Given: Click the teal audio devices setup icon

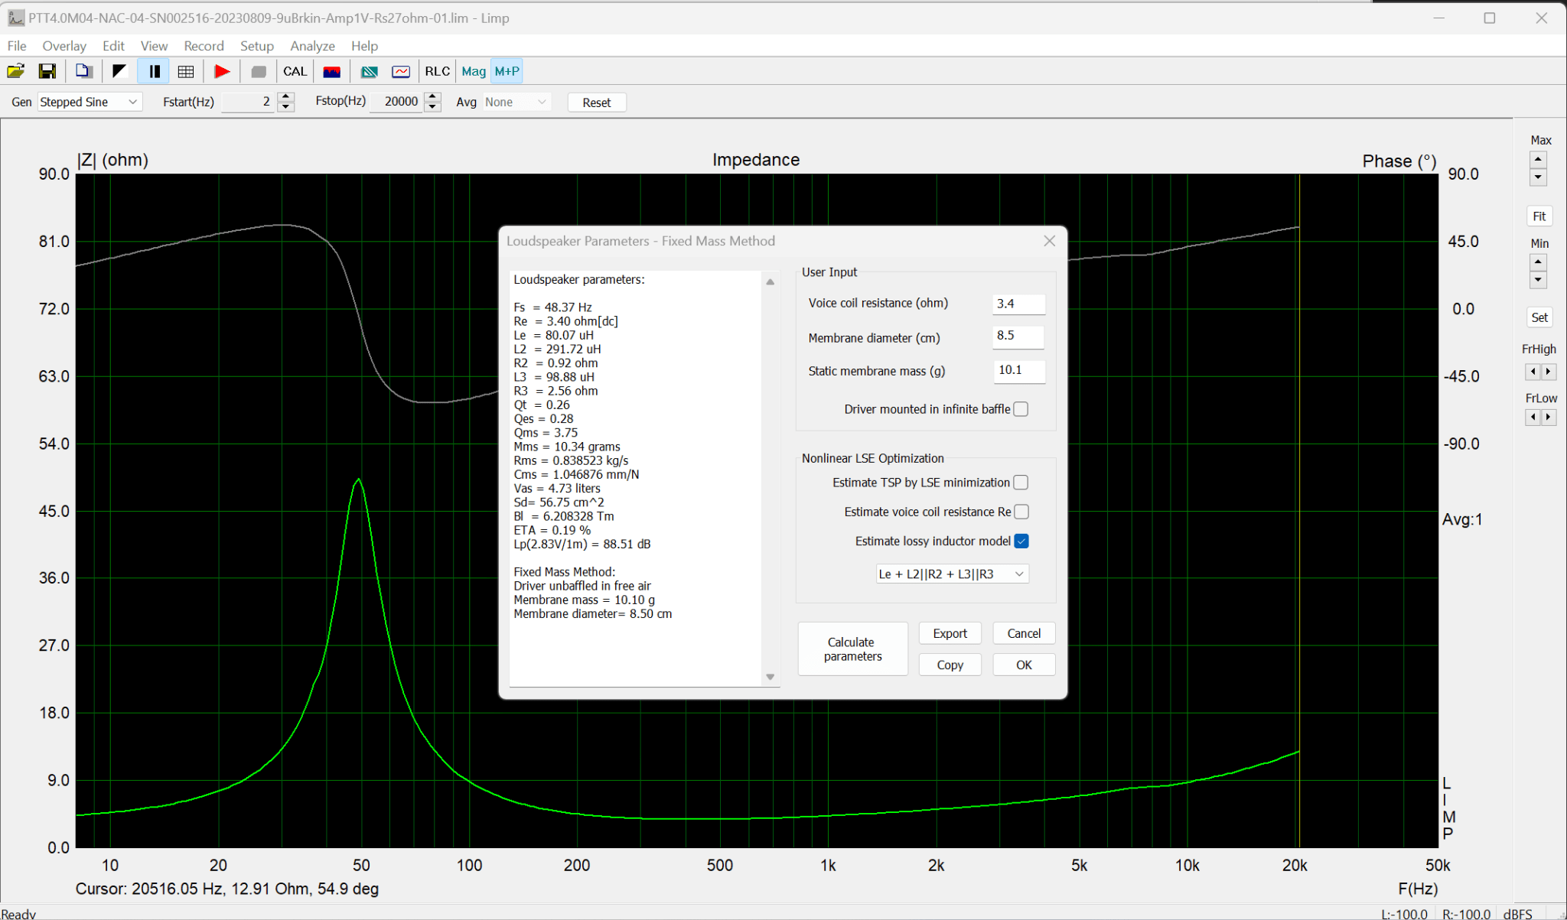Looking at the screenshot, I should (370, 71).
